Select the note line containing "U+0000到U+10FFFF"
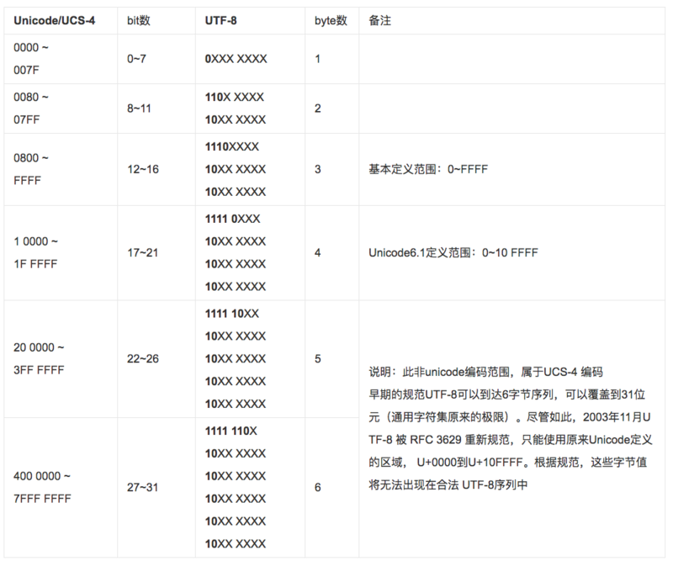The height and width of the screenshot is (561, 673). coord(508,463)
